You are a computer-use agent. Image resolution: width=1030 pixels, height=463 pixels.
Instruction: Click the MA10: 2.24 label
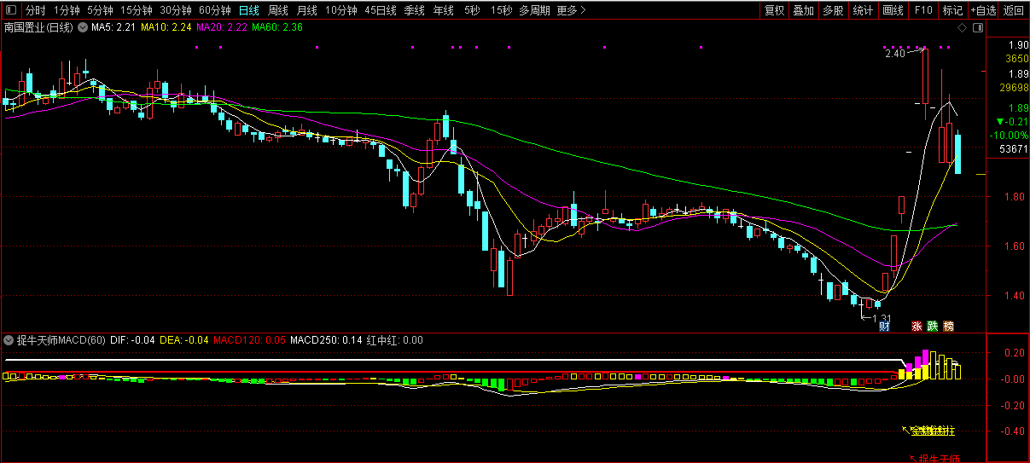(x=166, y=27)
